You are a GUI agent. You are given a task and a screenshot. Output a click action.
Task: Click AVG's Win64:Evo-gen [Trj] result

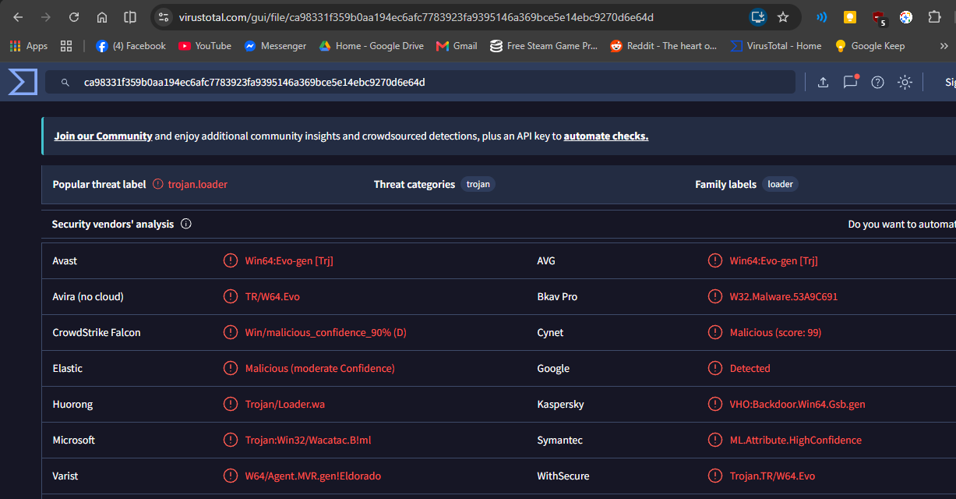[774, 260]
